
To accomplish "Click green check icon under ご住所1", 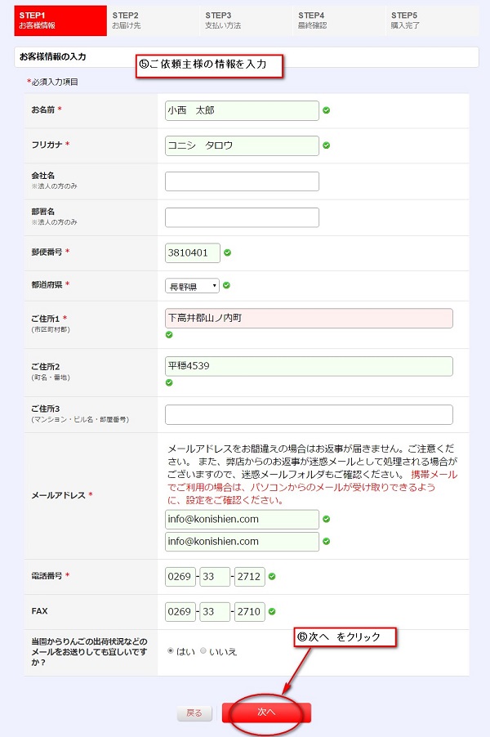I will pos(169,335).
